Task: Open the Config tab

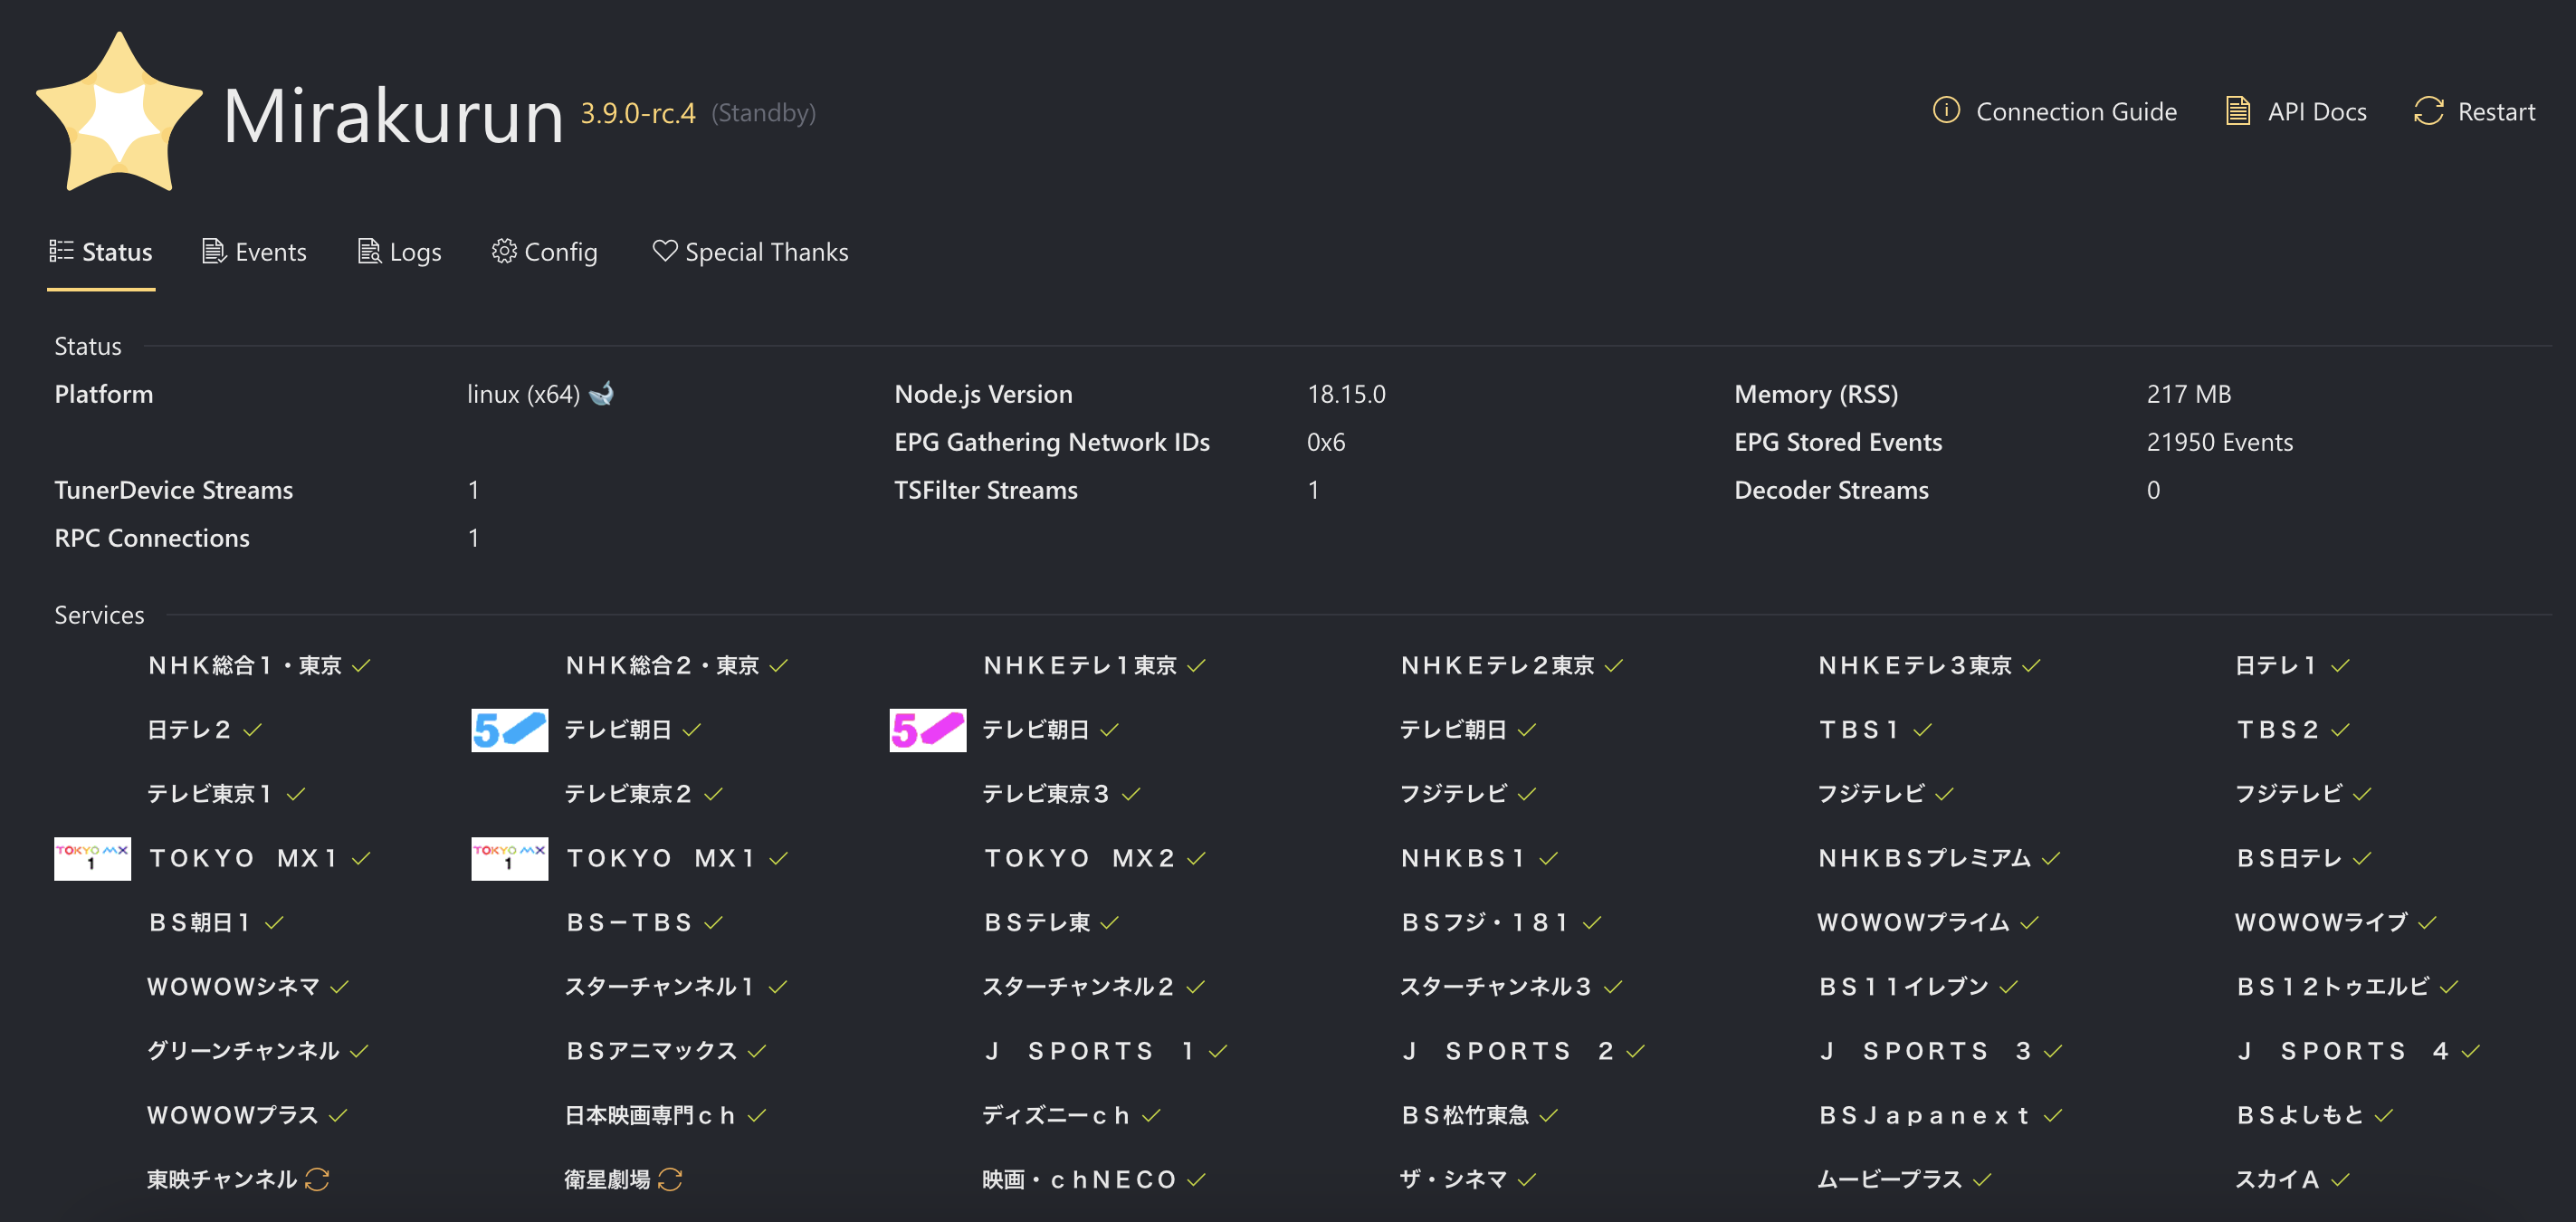Action: click(544, 252)
